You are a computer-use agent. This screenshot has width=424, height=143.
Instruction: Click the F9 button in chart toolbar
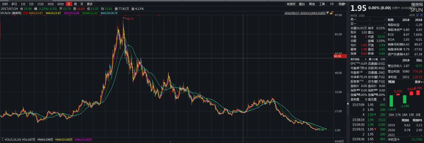click(332, 4)
